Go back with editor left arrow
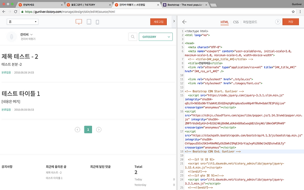304x190 pixels. [x=185, y=22]
